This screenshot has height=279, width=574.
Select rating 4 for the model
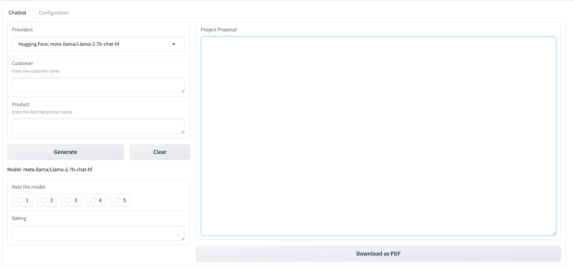96,200
